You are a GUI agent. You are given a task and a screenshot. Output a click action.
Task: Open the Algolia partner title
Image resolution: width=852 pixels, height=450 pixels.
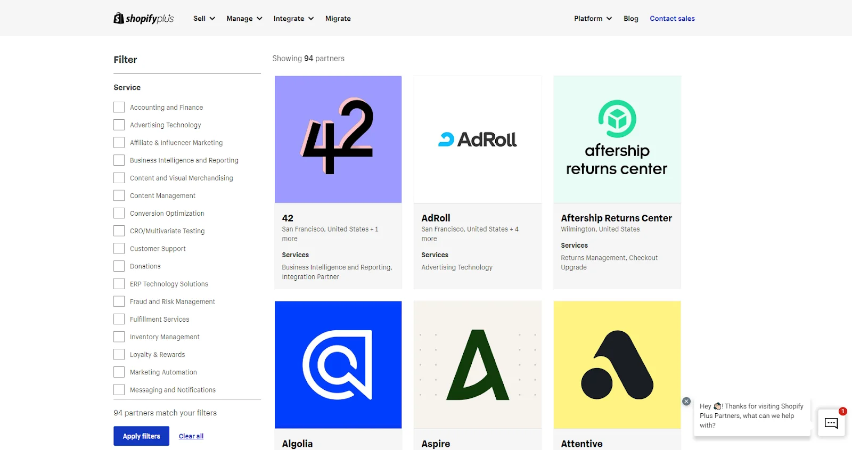(x=297, y=444)
